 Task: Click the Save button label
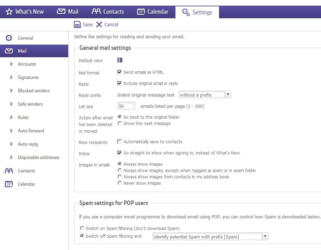(x=88, y=25)
